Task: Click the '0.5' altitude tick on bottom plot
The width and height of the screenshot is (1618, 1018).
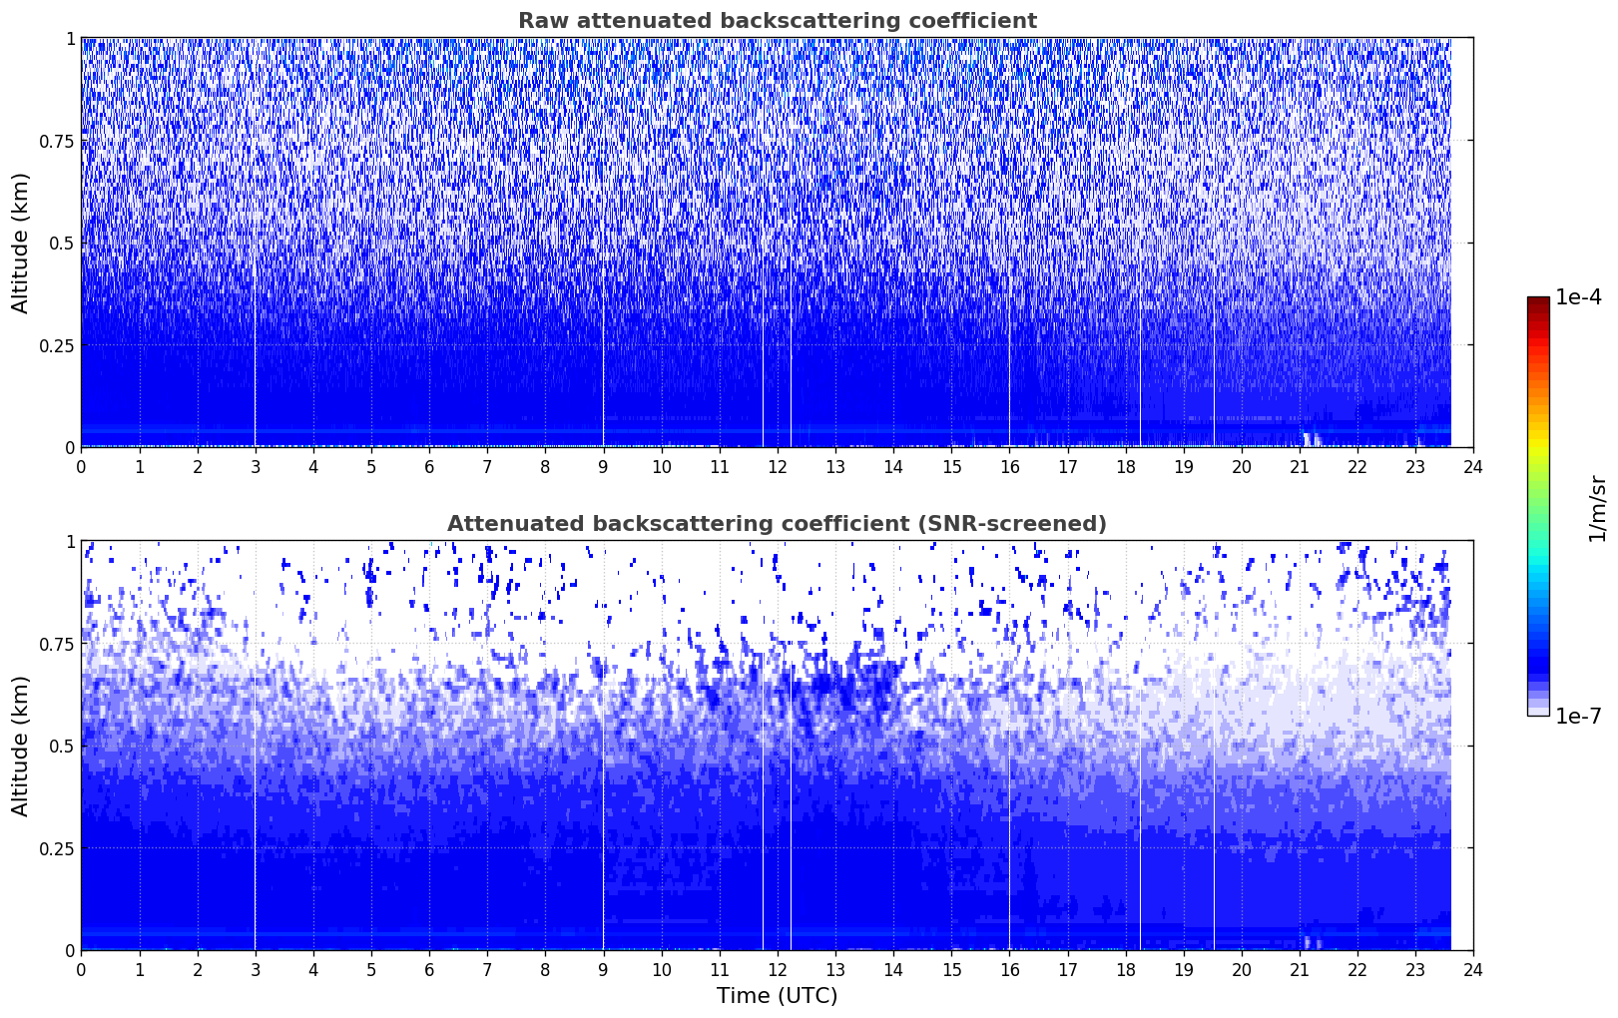Action: point(62,746)
